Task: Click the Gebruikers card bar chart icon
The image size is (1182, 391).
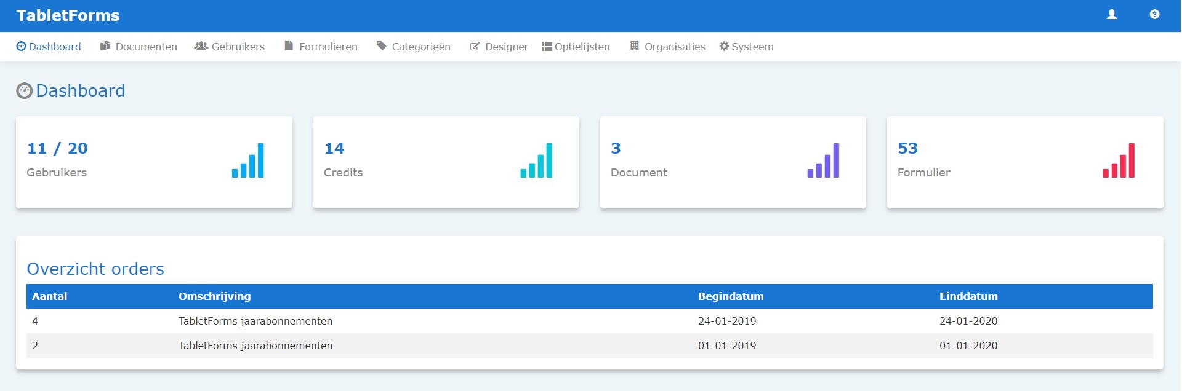Action: click(248, 160)
